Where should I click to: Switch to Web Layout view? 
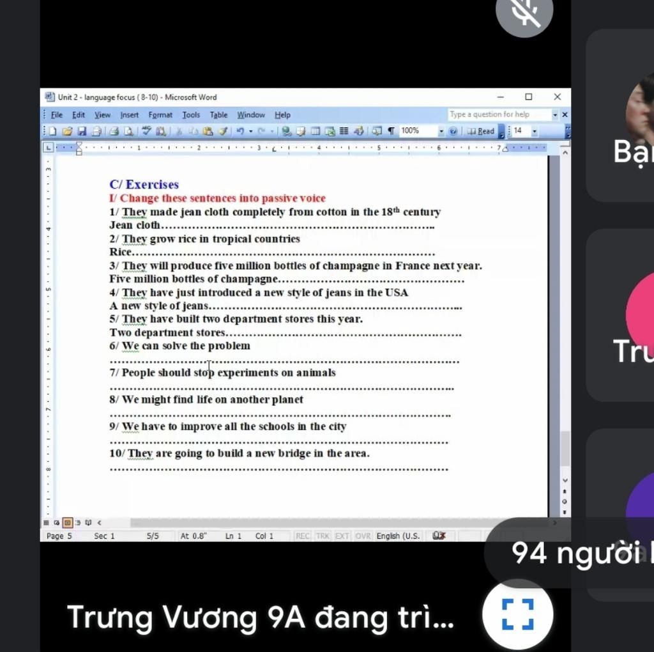point(57,522)
